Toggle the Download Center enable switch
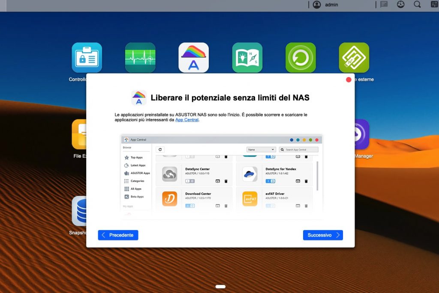 pyautogui.click(x=190, y=206)
